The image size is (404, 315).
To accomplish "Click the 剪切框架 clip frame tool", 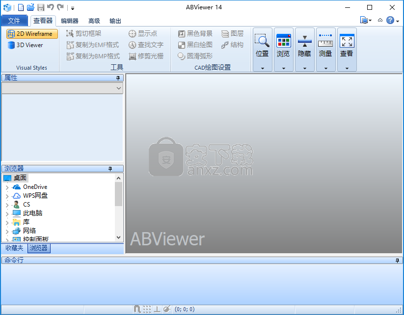I will [84, 33].
